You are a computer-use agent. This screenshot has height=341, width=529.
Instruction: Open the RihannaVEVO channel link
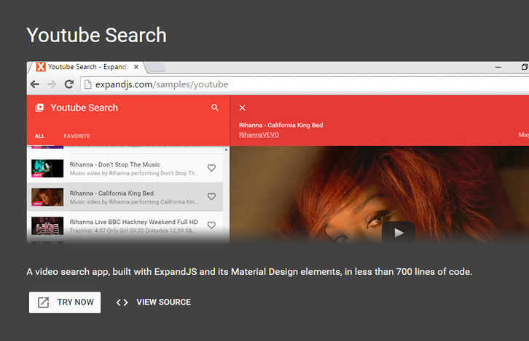pyautogui.click(x=259, y=135)
